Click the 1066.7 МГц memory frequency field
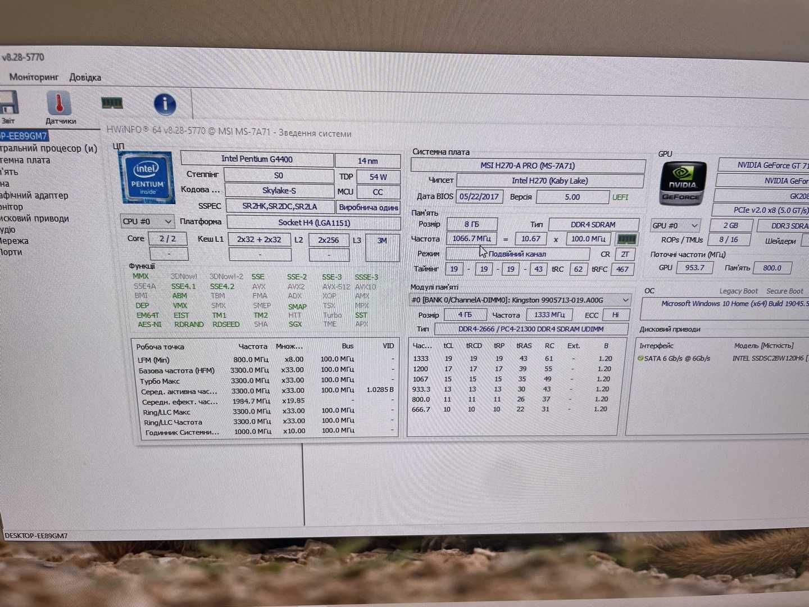 click(x=471, y=238)
